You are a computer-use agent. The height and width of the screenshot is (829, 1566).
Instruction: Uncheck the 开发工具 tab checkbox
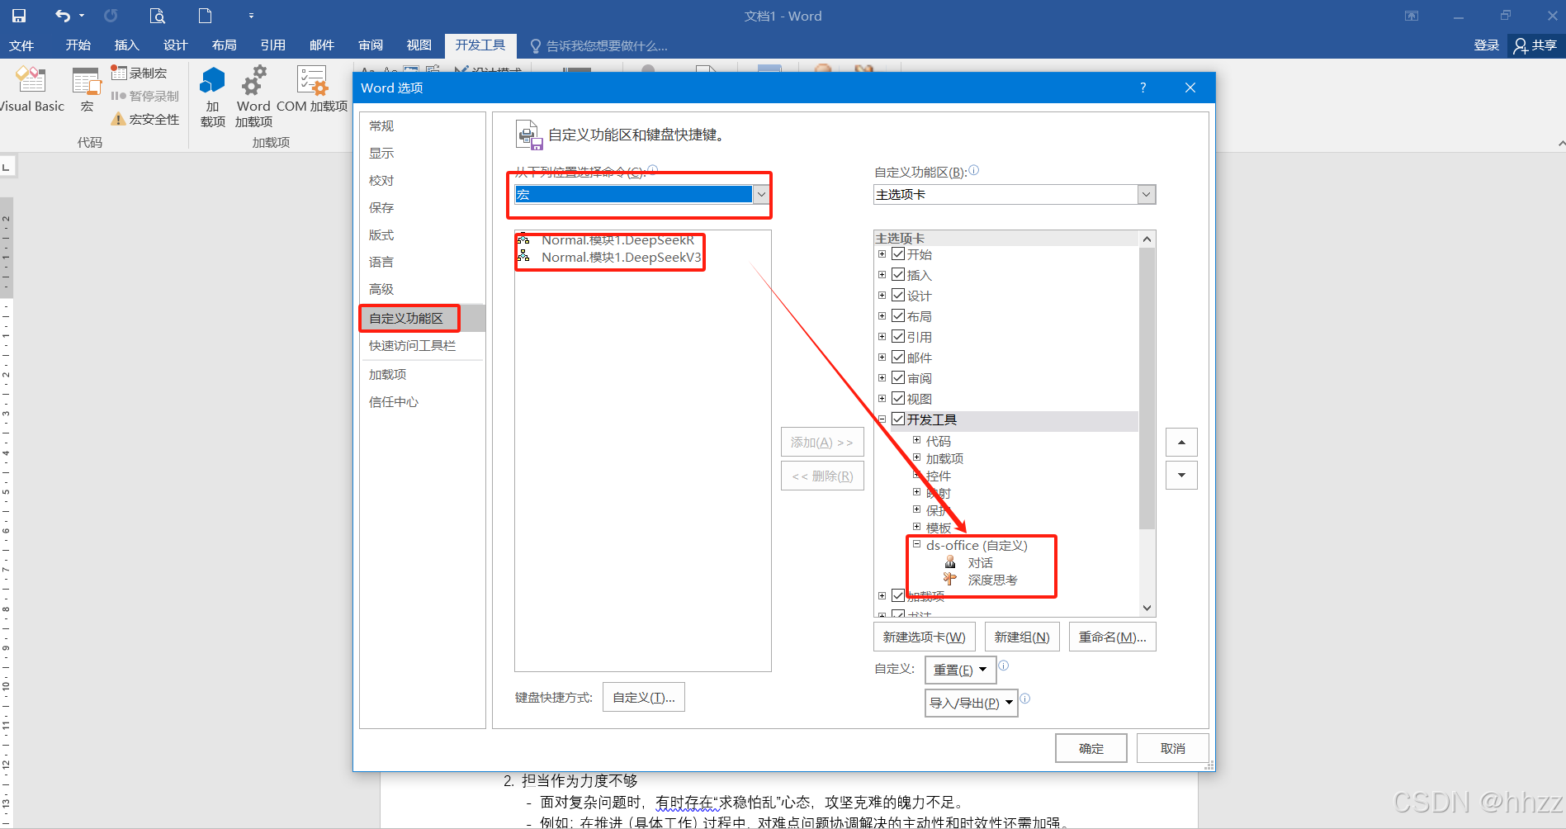(898, 419)
